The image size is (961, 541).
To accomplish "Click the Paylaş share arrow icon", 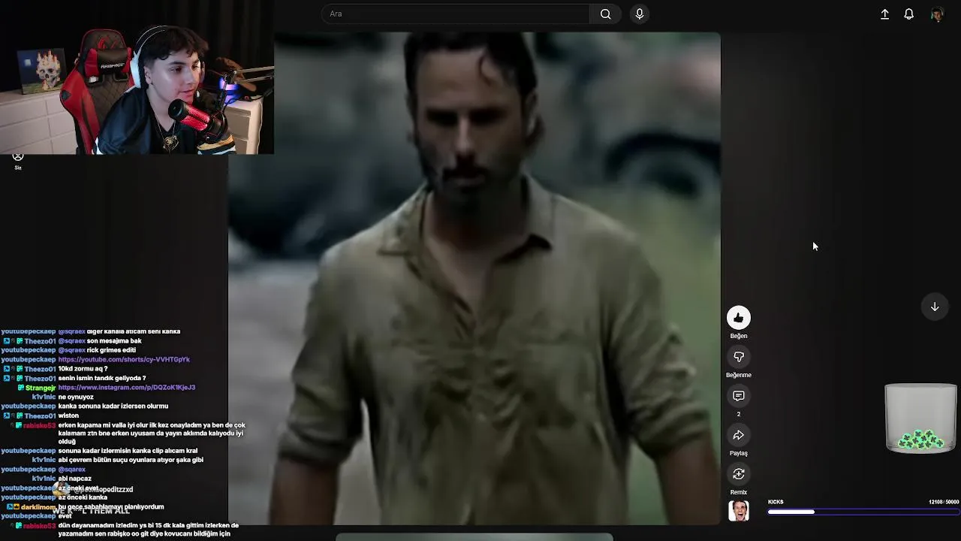I will (x=739, y=435).
